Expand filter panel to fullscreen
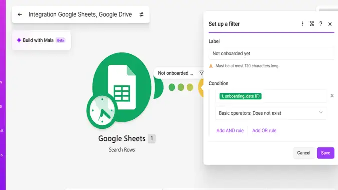Screen dimensions: 338x190 pos(312,24)
